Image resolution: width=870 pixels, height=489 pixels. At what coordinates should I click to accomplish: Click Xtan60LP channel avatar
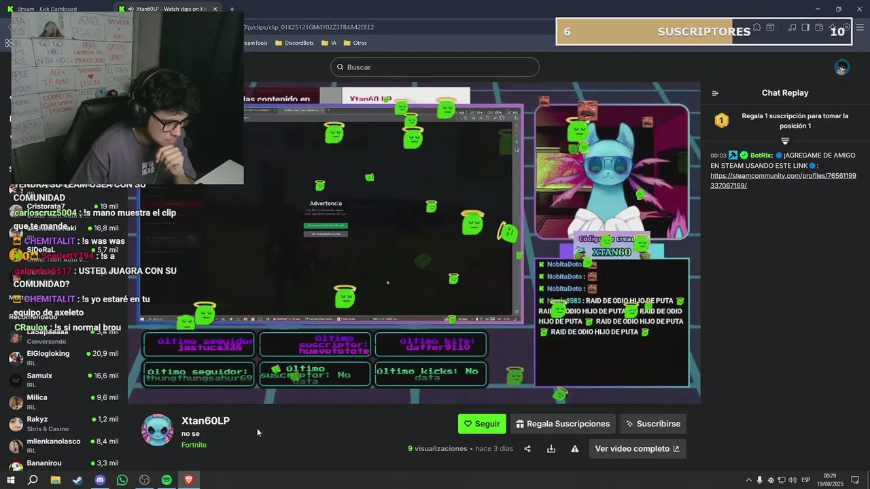tap(157, 430)
